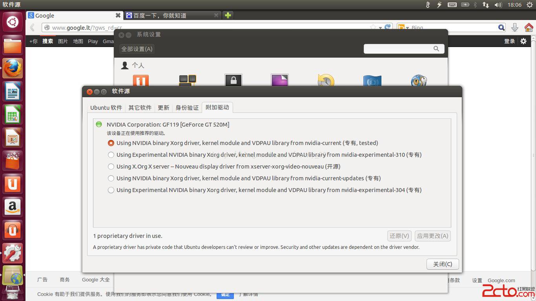Open the lock icon in System Settings
Screen dimensions: 536x301
coord(233,80)
